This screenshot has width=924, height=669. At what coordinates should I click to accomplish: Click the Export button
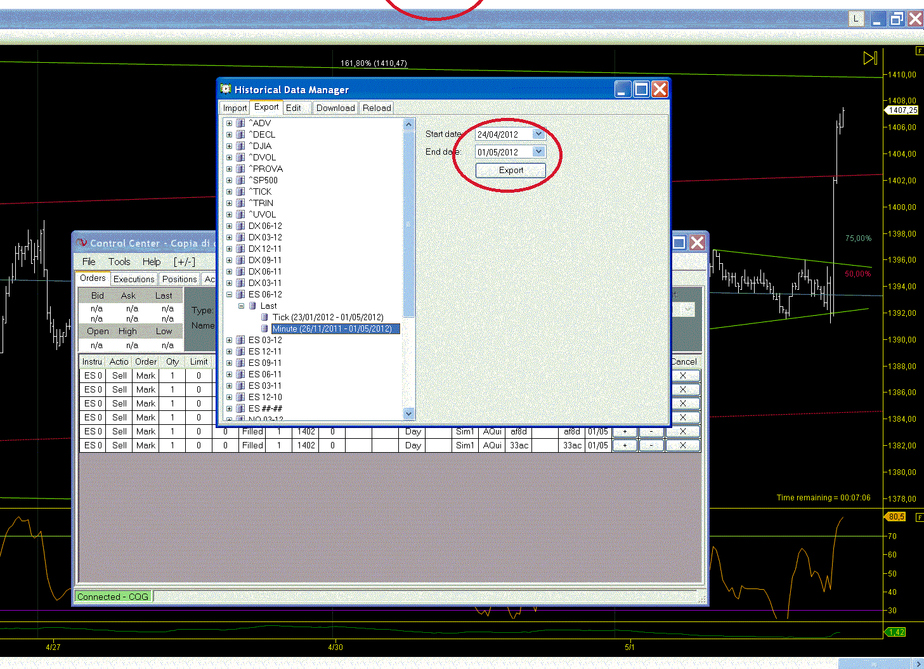[511, 170]
